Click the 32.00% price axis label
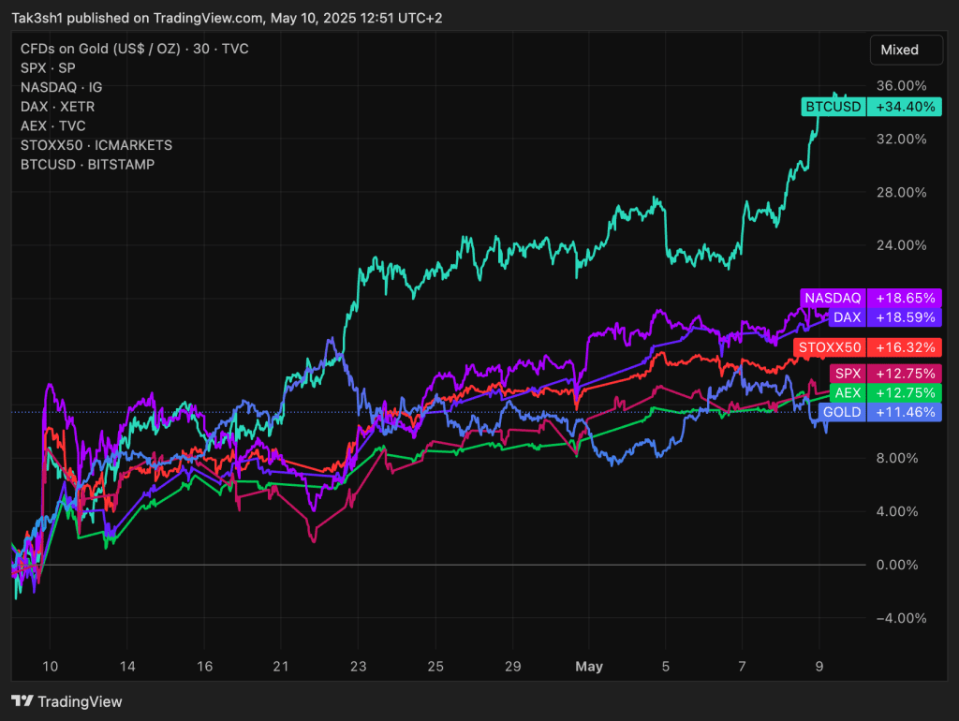The width and height of the screenshot is (959, 721). coord(901,139)
